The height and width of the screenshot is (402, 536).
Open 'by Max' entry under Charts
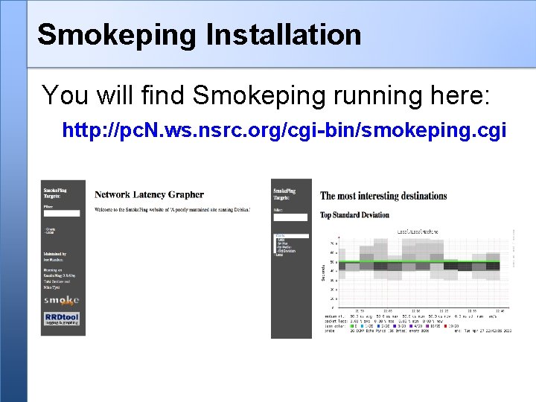click(x=283, y=243)
